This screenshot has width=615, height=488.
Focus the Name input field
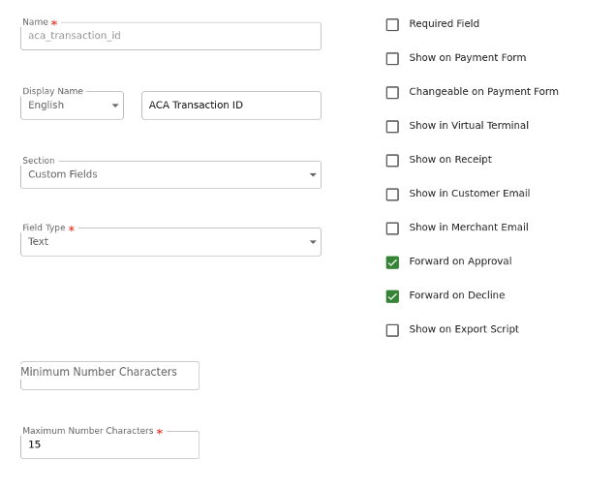click(170, 36)
